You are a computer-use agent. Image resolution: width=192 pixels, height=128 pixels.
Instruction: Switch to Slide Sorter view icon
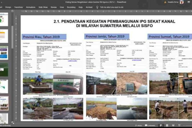167,125
